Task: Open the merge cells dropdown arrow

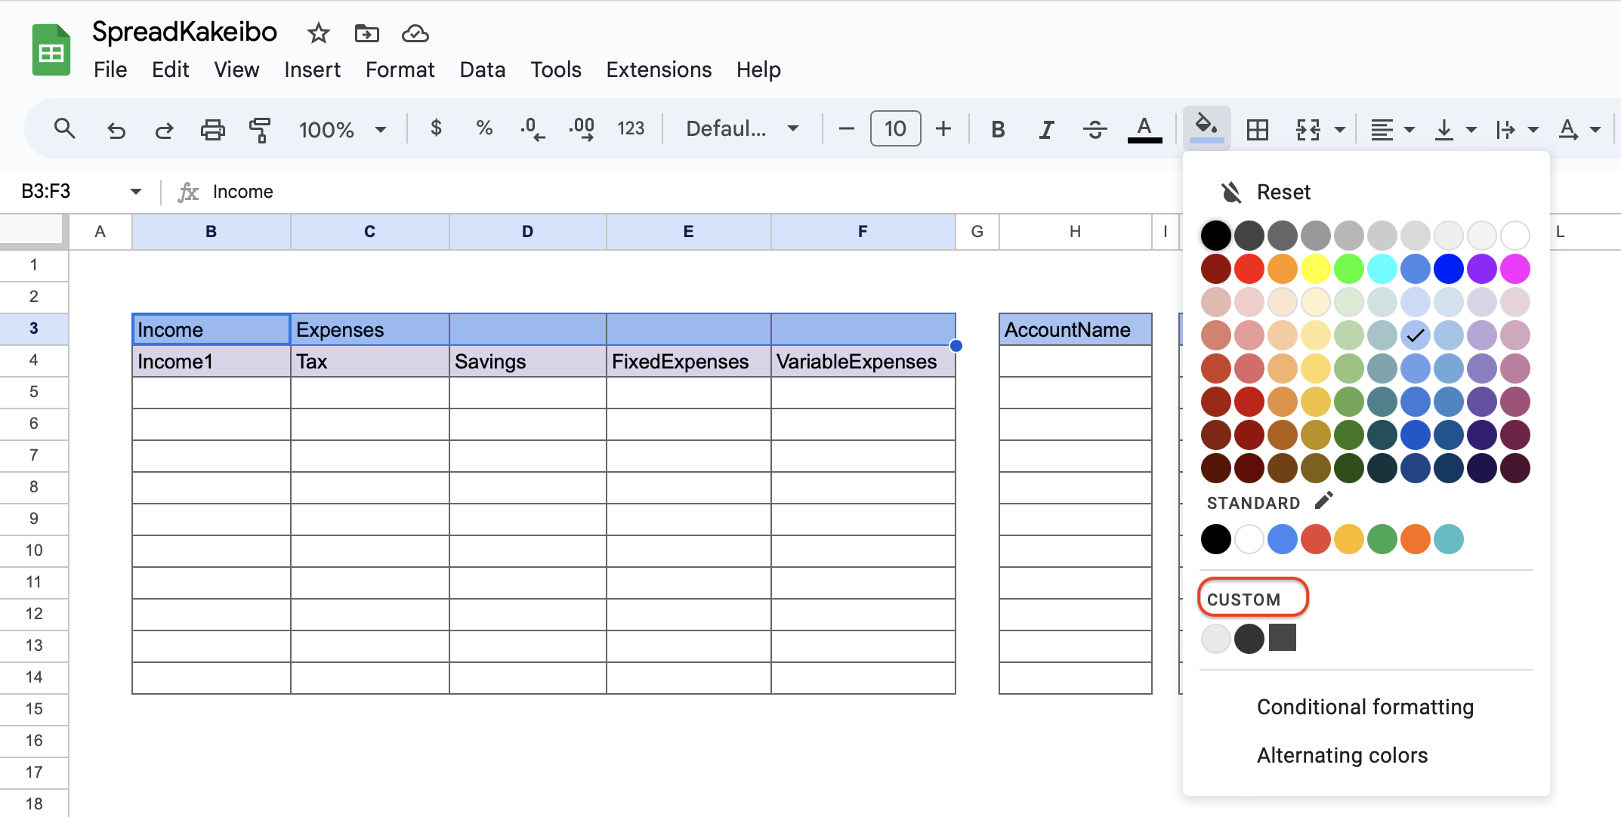Action: [1341, 128]
